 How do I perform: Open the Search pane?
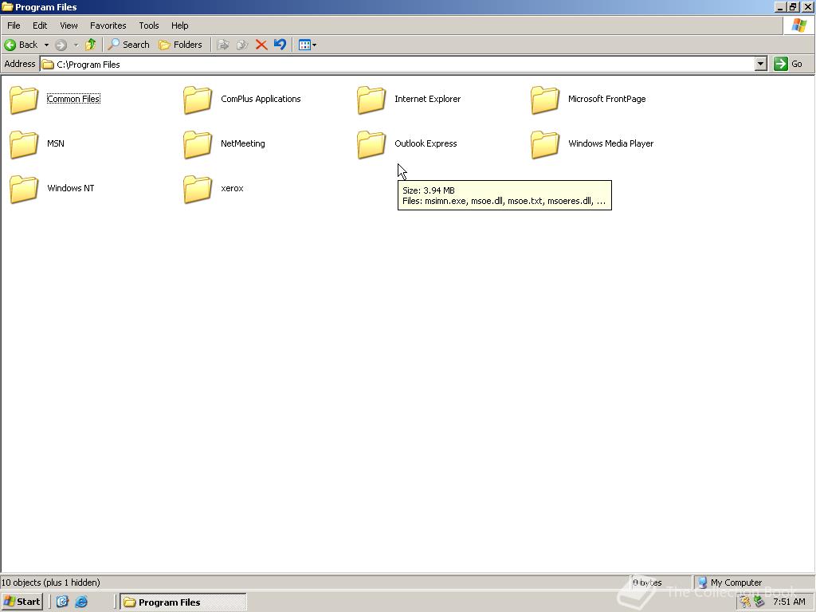[x=128, y=45]
